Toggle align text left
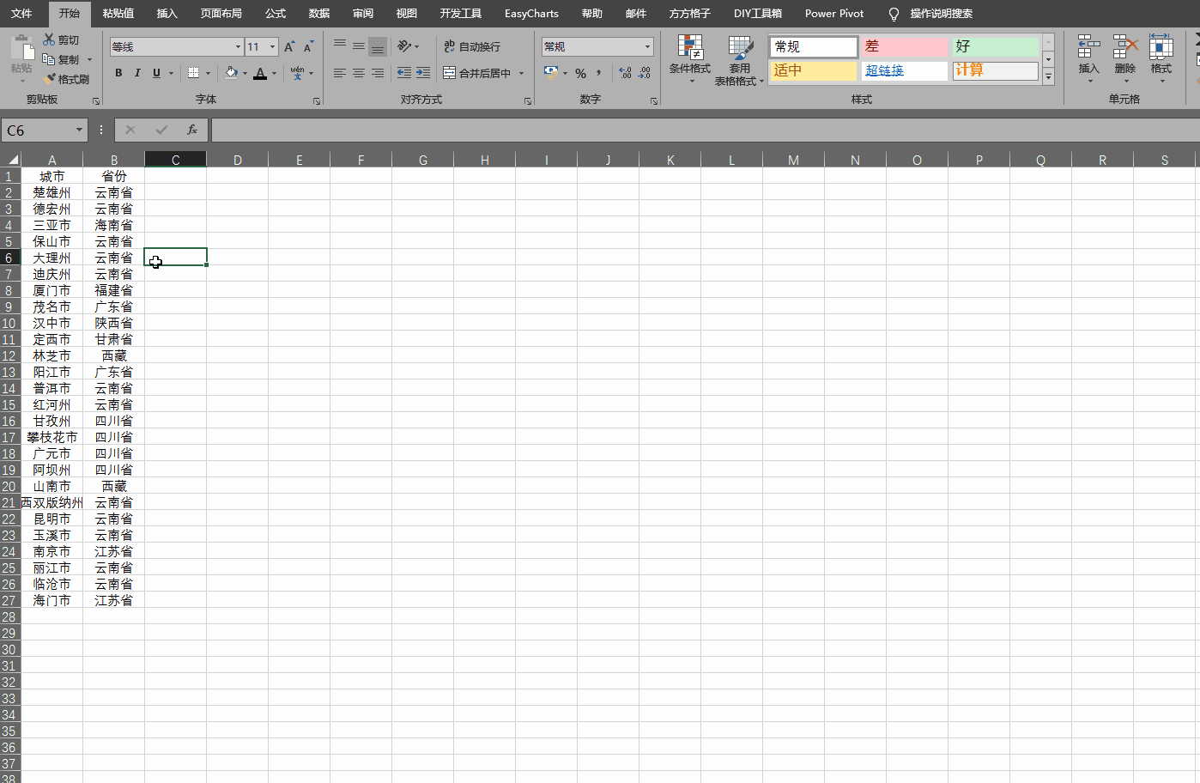This screenshot has width=1200, height=783. (x=340, y=73)
